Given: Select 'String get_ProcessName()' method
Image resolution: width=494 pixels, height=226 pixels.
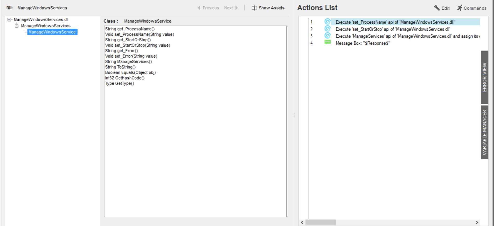Looking at the screenshot, I should point(130,29).
